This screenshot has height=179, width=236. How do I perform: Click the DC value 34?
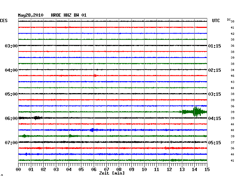pyautogui.click(x=232, y=70)
